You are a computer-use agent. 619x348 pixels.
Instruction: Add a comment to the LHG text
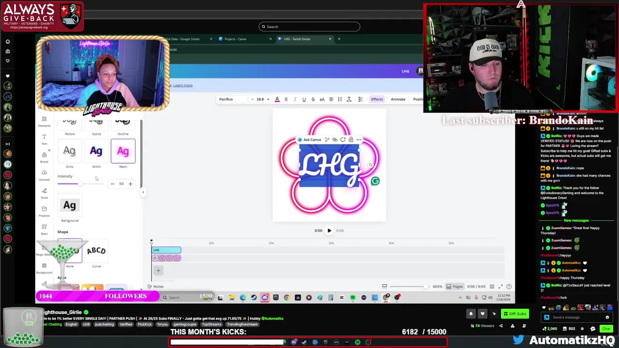point(343,140)
